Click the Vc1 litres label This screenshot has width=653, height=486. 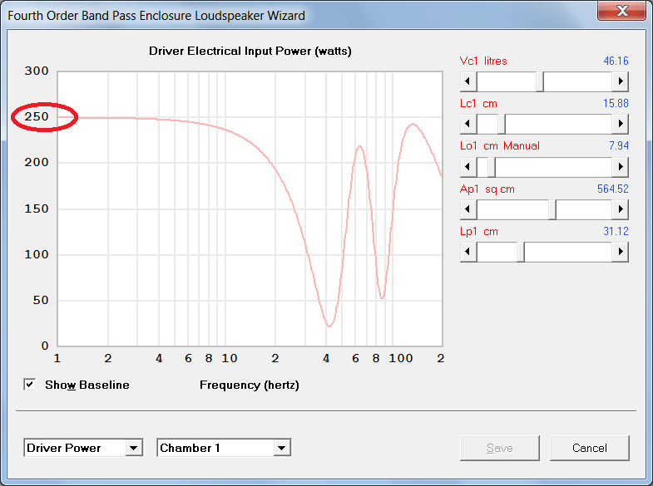coord(483,61)
